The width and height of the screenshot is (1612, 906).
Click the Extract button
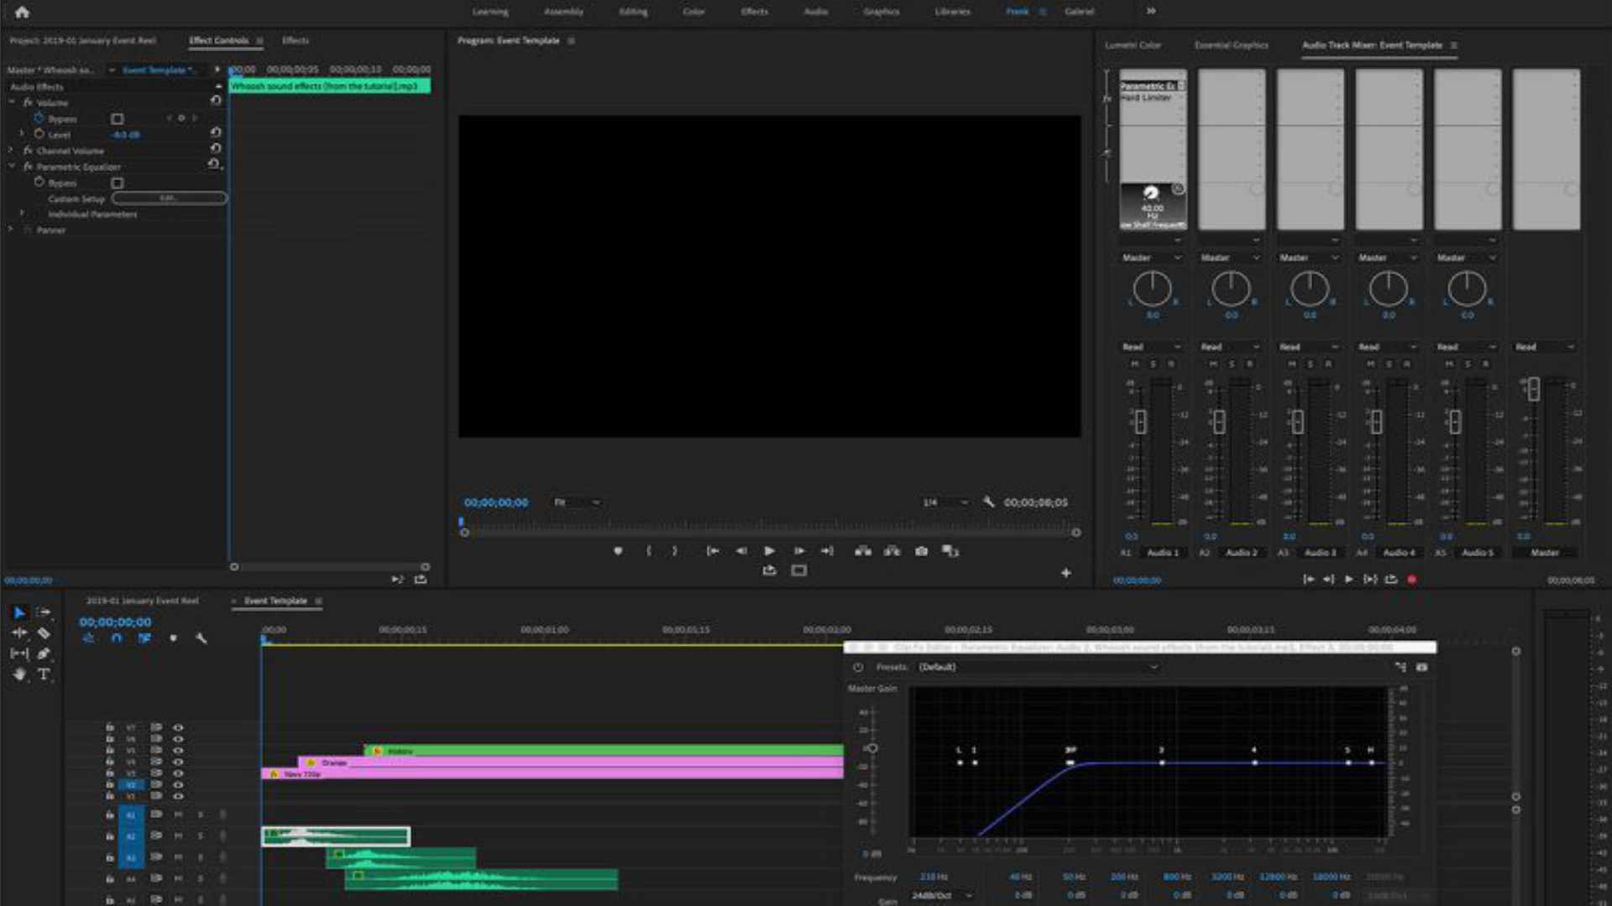(892, 551)
